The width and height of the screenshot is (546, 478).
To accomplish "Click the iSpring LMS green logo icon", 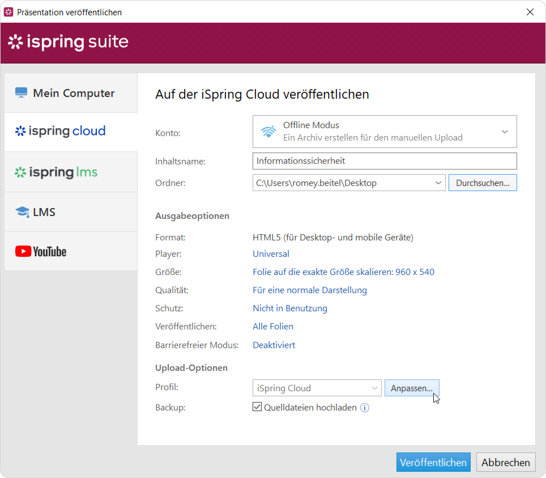I will (20, 172).
